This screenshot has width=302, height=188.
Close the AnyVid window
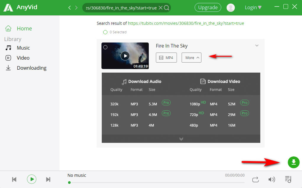tap(295, 6)
